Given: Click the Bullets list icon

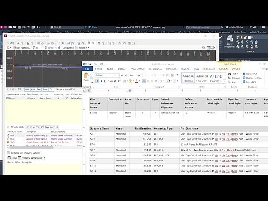Looking at the screenshot, I should coord(143,75).
